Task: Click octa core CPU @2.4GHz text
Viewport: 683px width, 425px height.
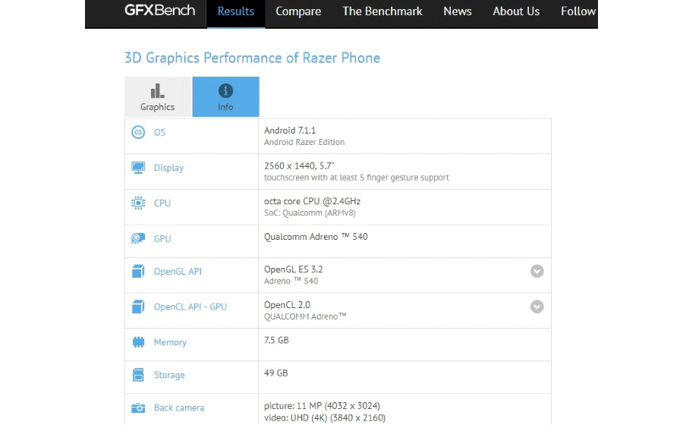Action: coord(312,201)
